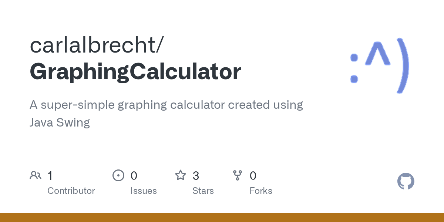The width and height of the screenshot is (444, 222).
Task: Click the star count number 3
Action: pyautogui.click(x=196, y=176)
